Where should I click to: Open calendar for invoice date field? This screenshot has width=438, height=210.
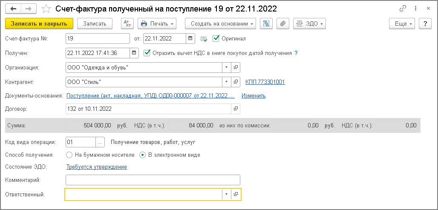(191, 39)
